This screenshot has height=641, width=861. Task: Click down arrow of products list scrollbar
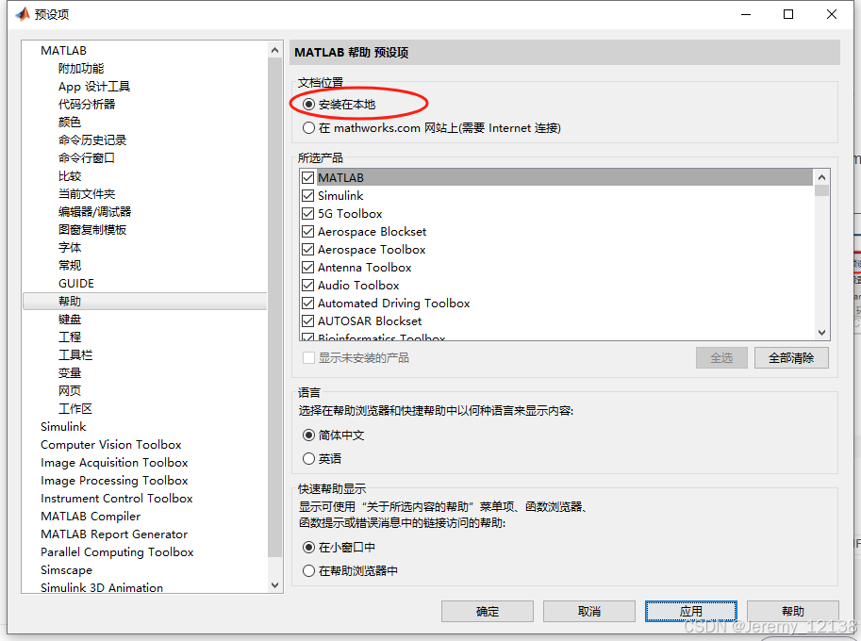click(821, 333)
